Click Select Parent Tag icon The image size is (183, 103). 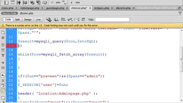3,63
